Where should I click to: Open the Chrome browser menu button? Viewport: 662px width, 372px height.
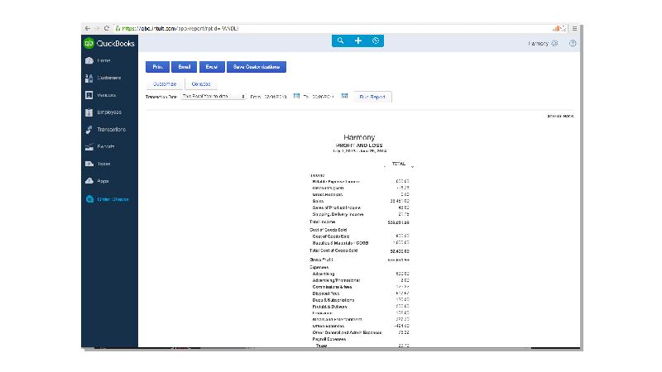coord(574,28)
